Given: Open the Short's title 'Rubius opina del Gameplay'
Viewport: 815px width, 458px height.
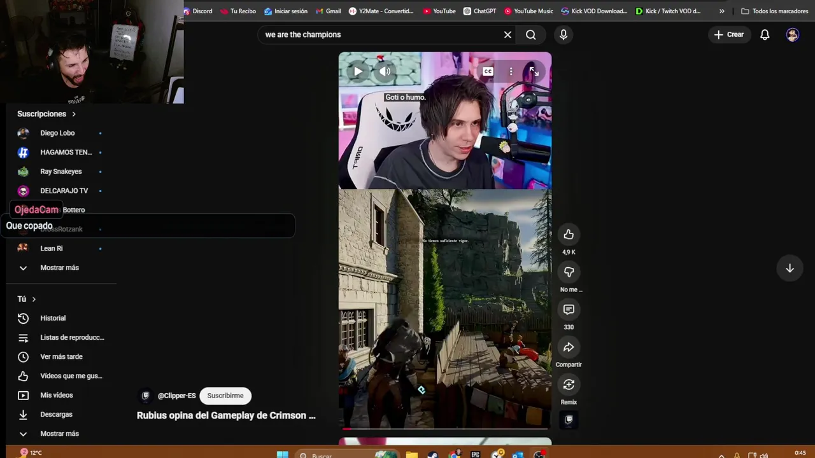Looking at the screenshot, I should pyautogui.click(x=226, y=415).
